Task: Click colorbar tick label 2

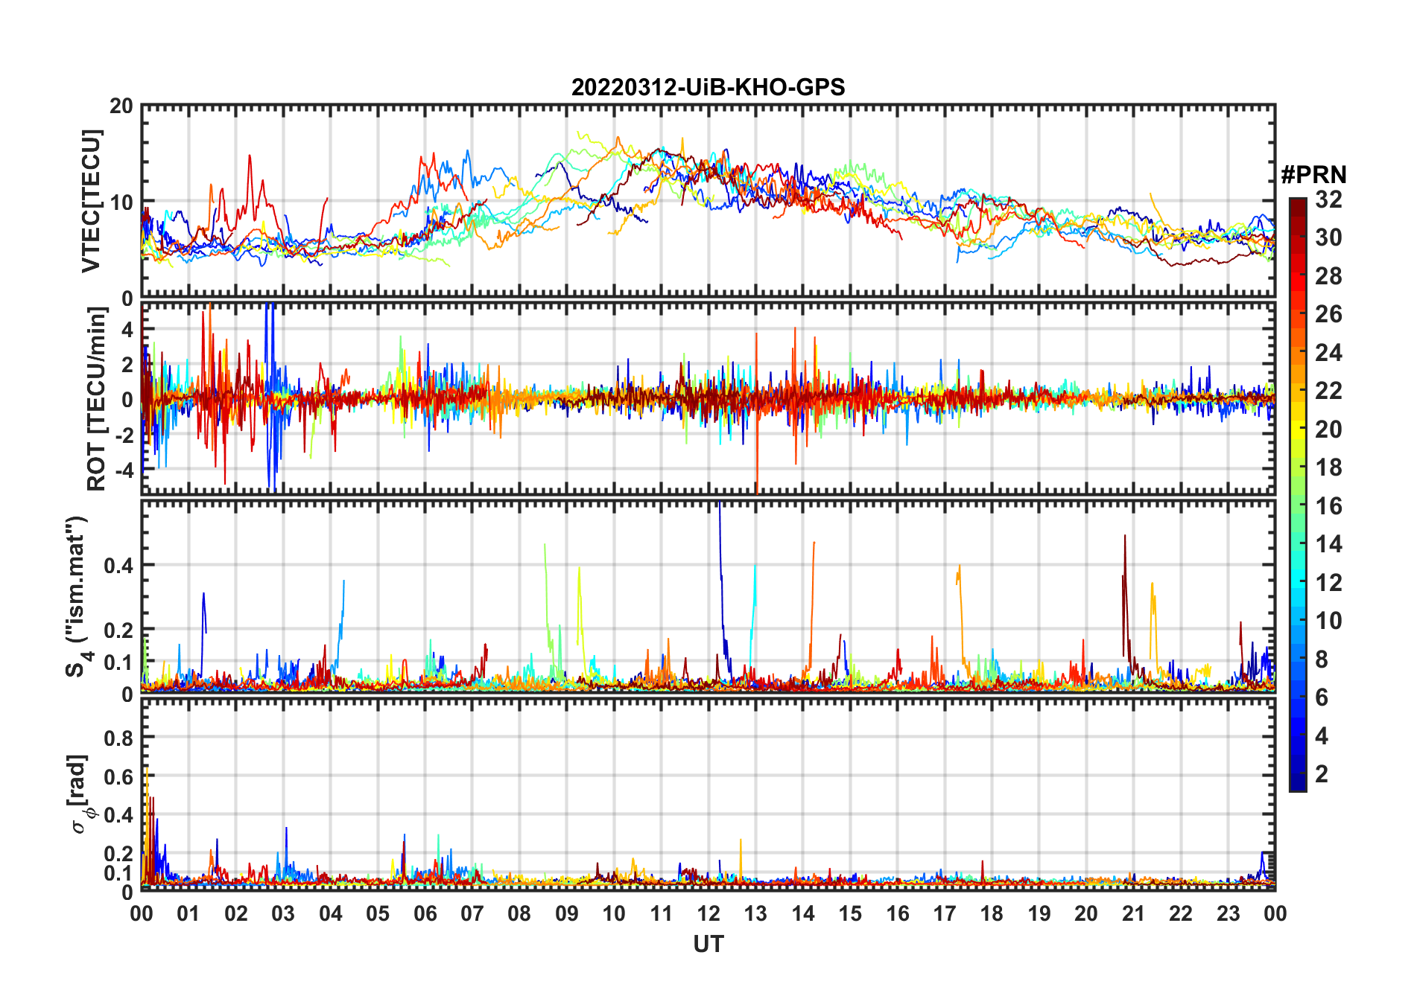Action: click(x=1322, y=774)
